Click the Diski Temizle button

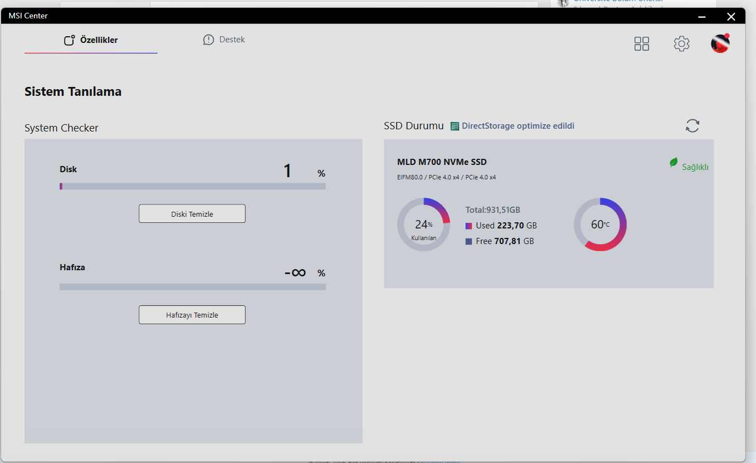[192, 214]
